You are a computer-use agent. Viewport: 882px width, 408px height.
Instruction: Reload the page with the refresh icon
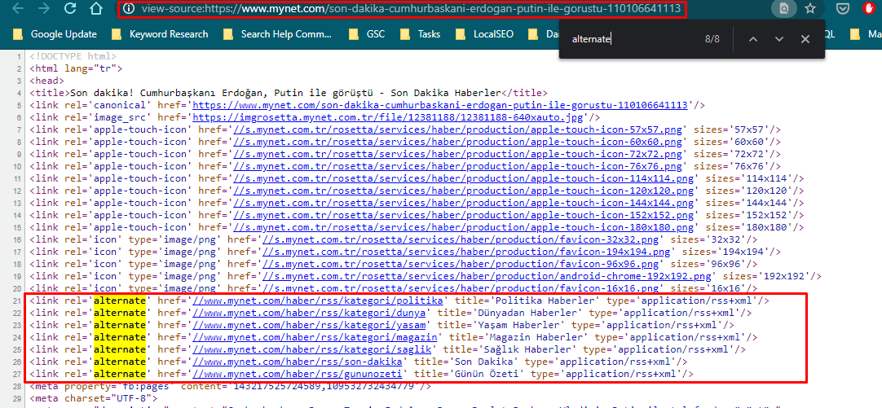[x=70, y=8]
